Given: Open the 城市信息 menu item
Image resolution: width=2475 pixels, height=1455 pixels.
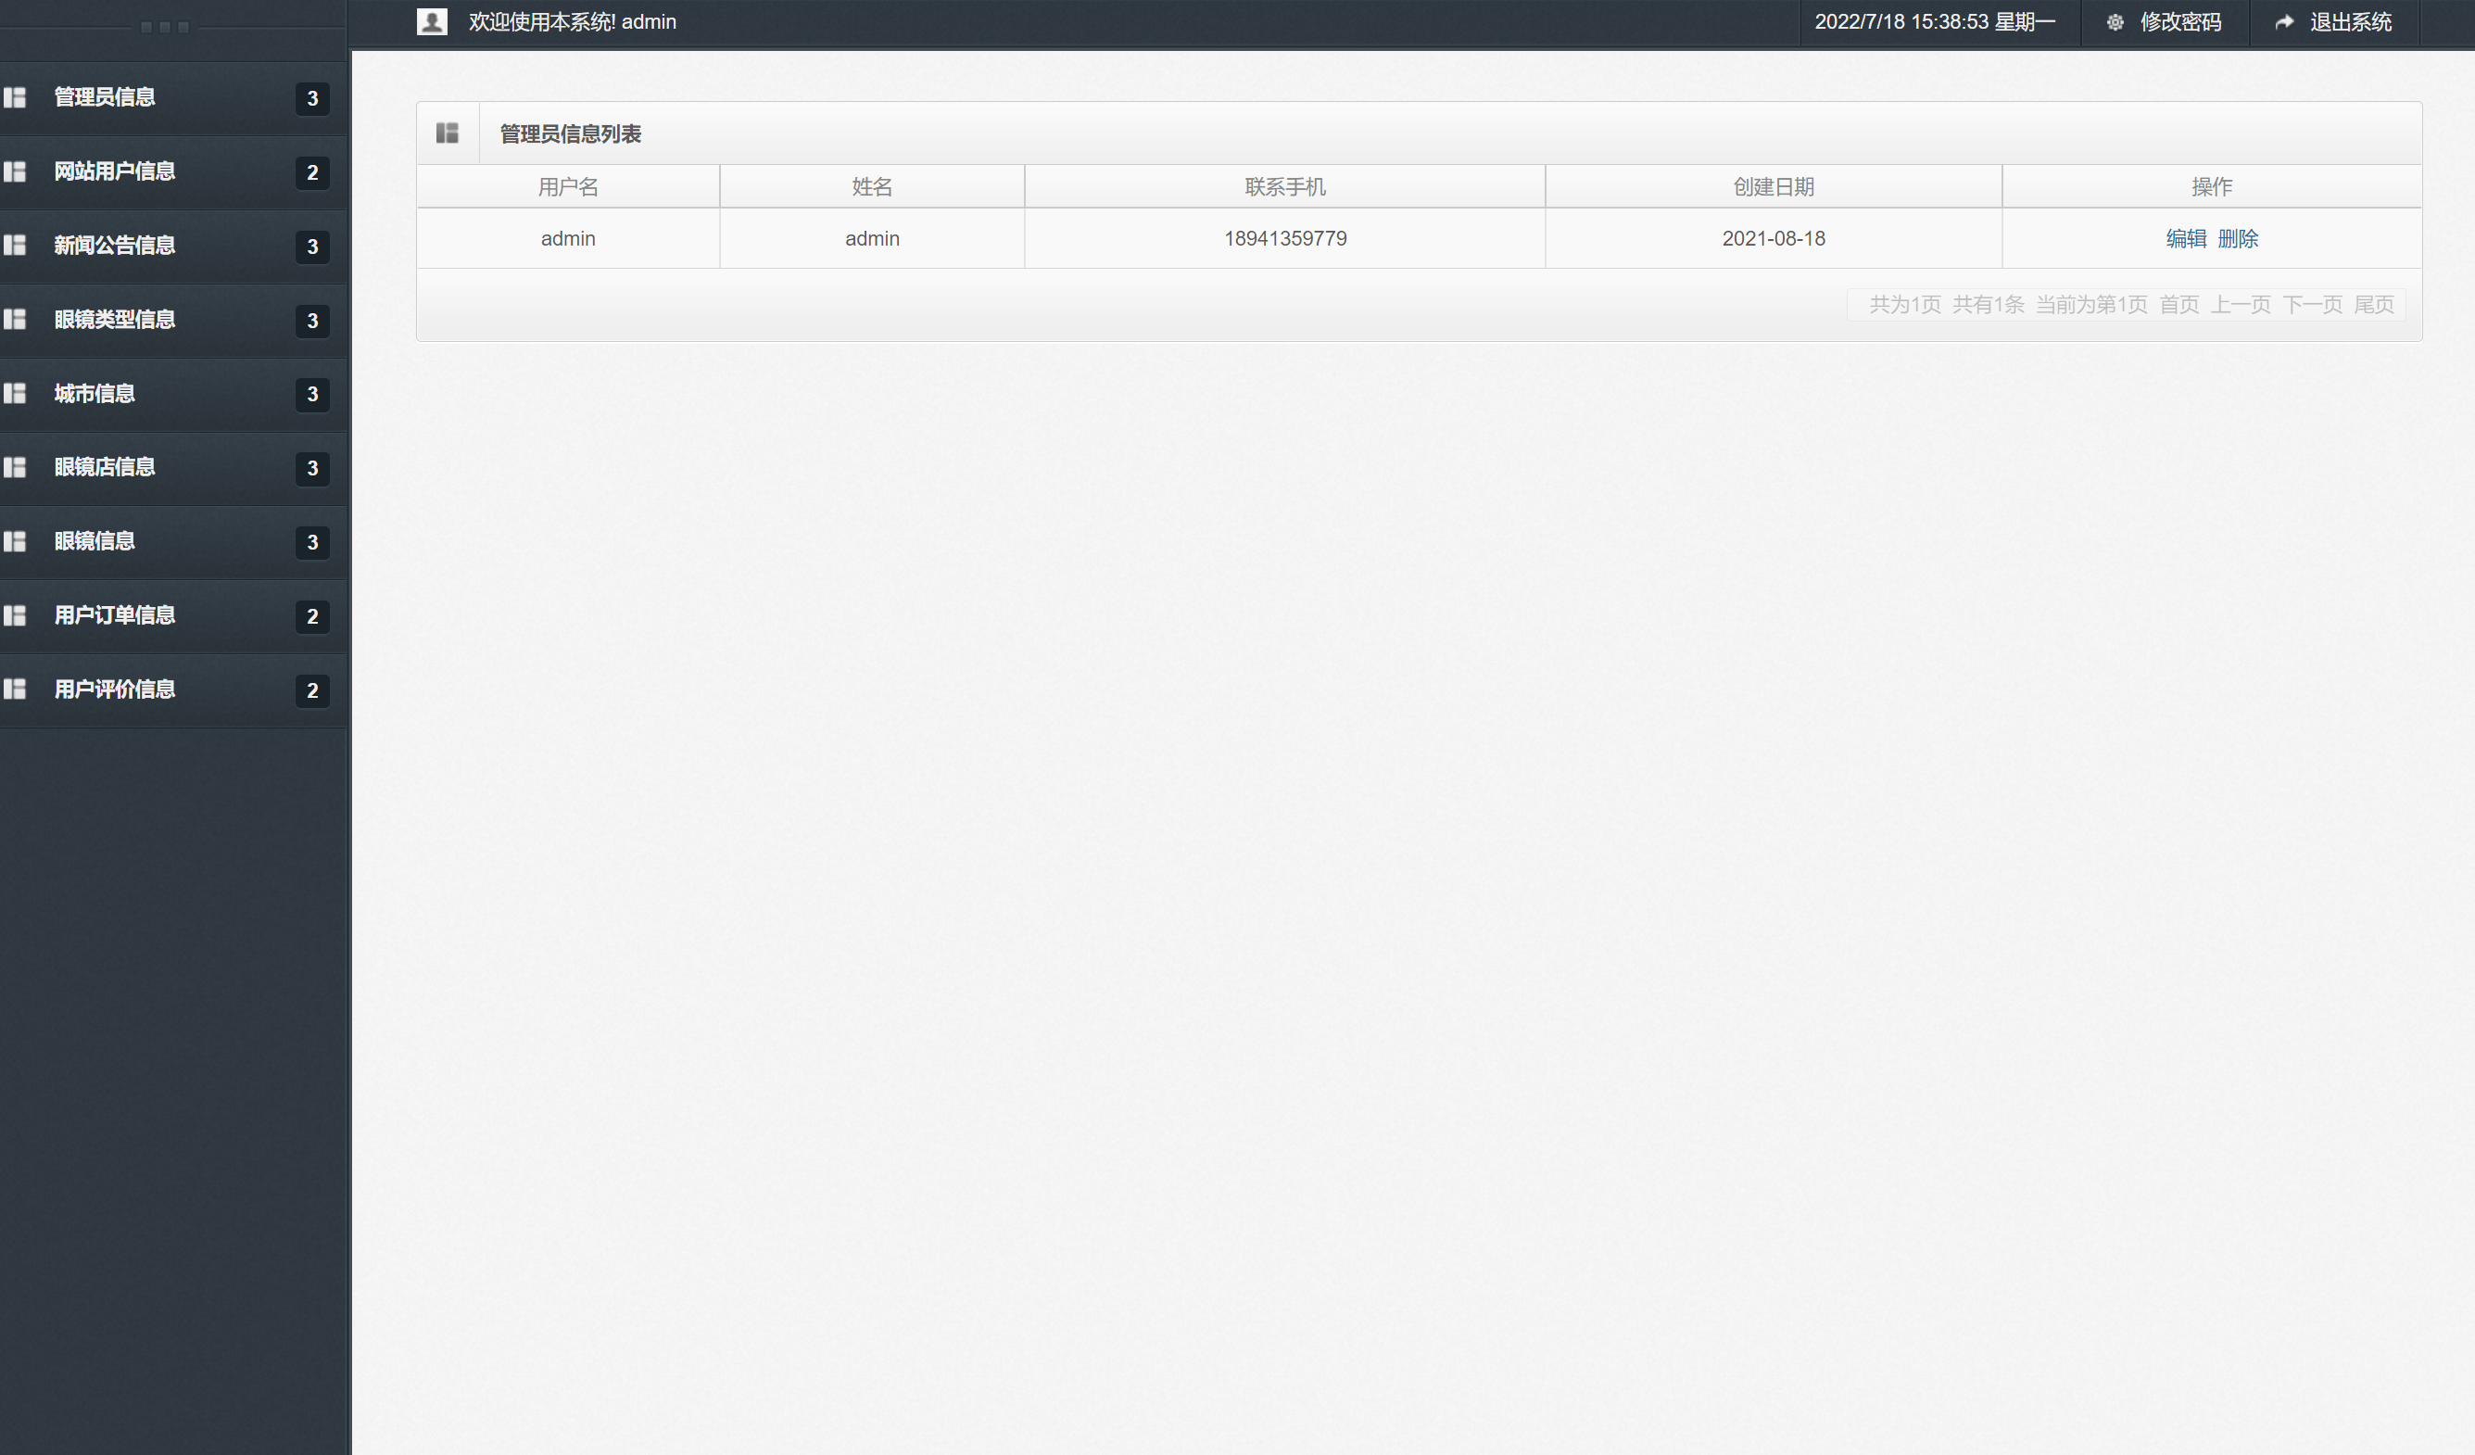Looking at the screenshot, I should 95,394.
